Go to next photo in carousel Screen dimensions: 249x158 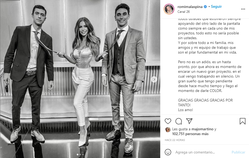click(154, 79)
